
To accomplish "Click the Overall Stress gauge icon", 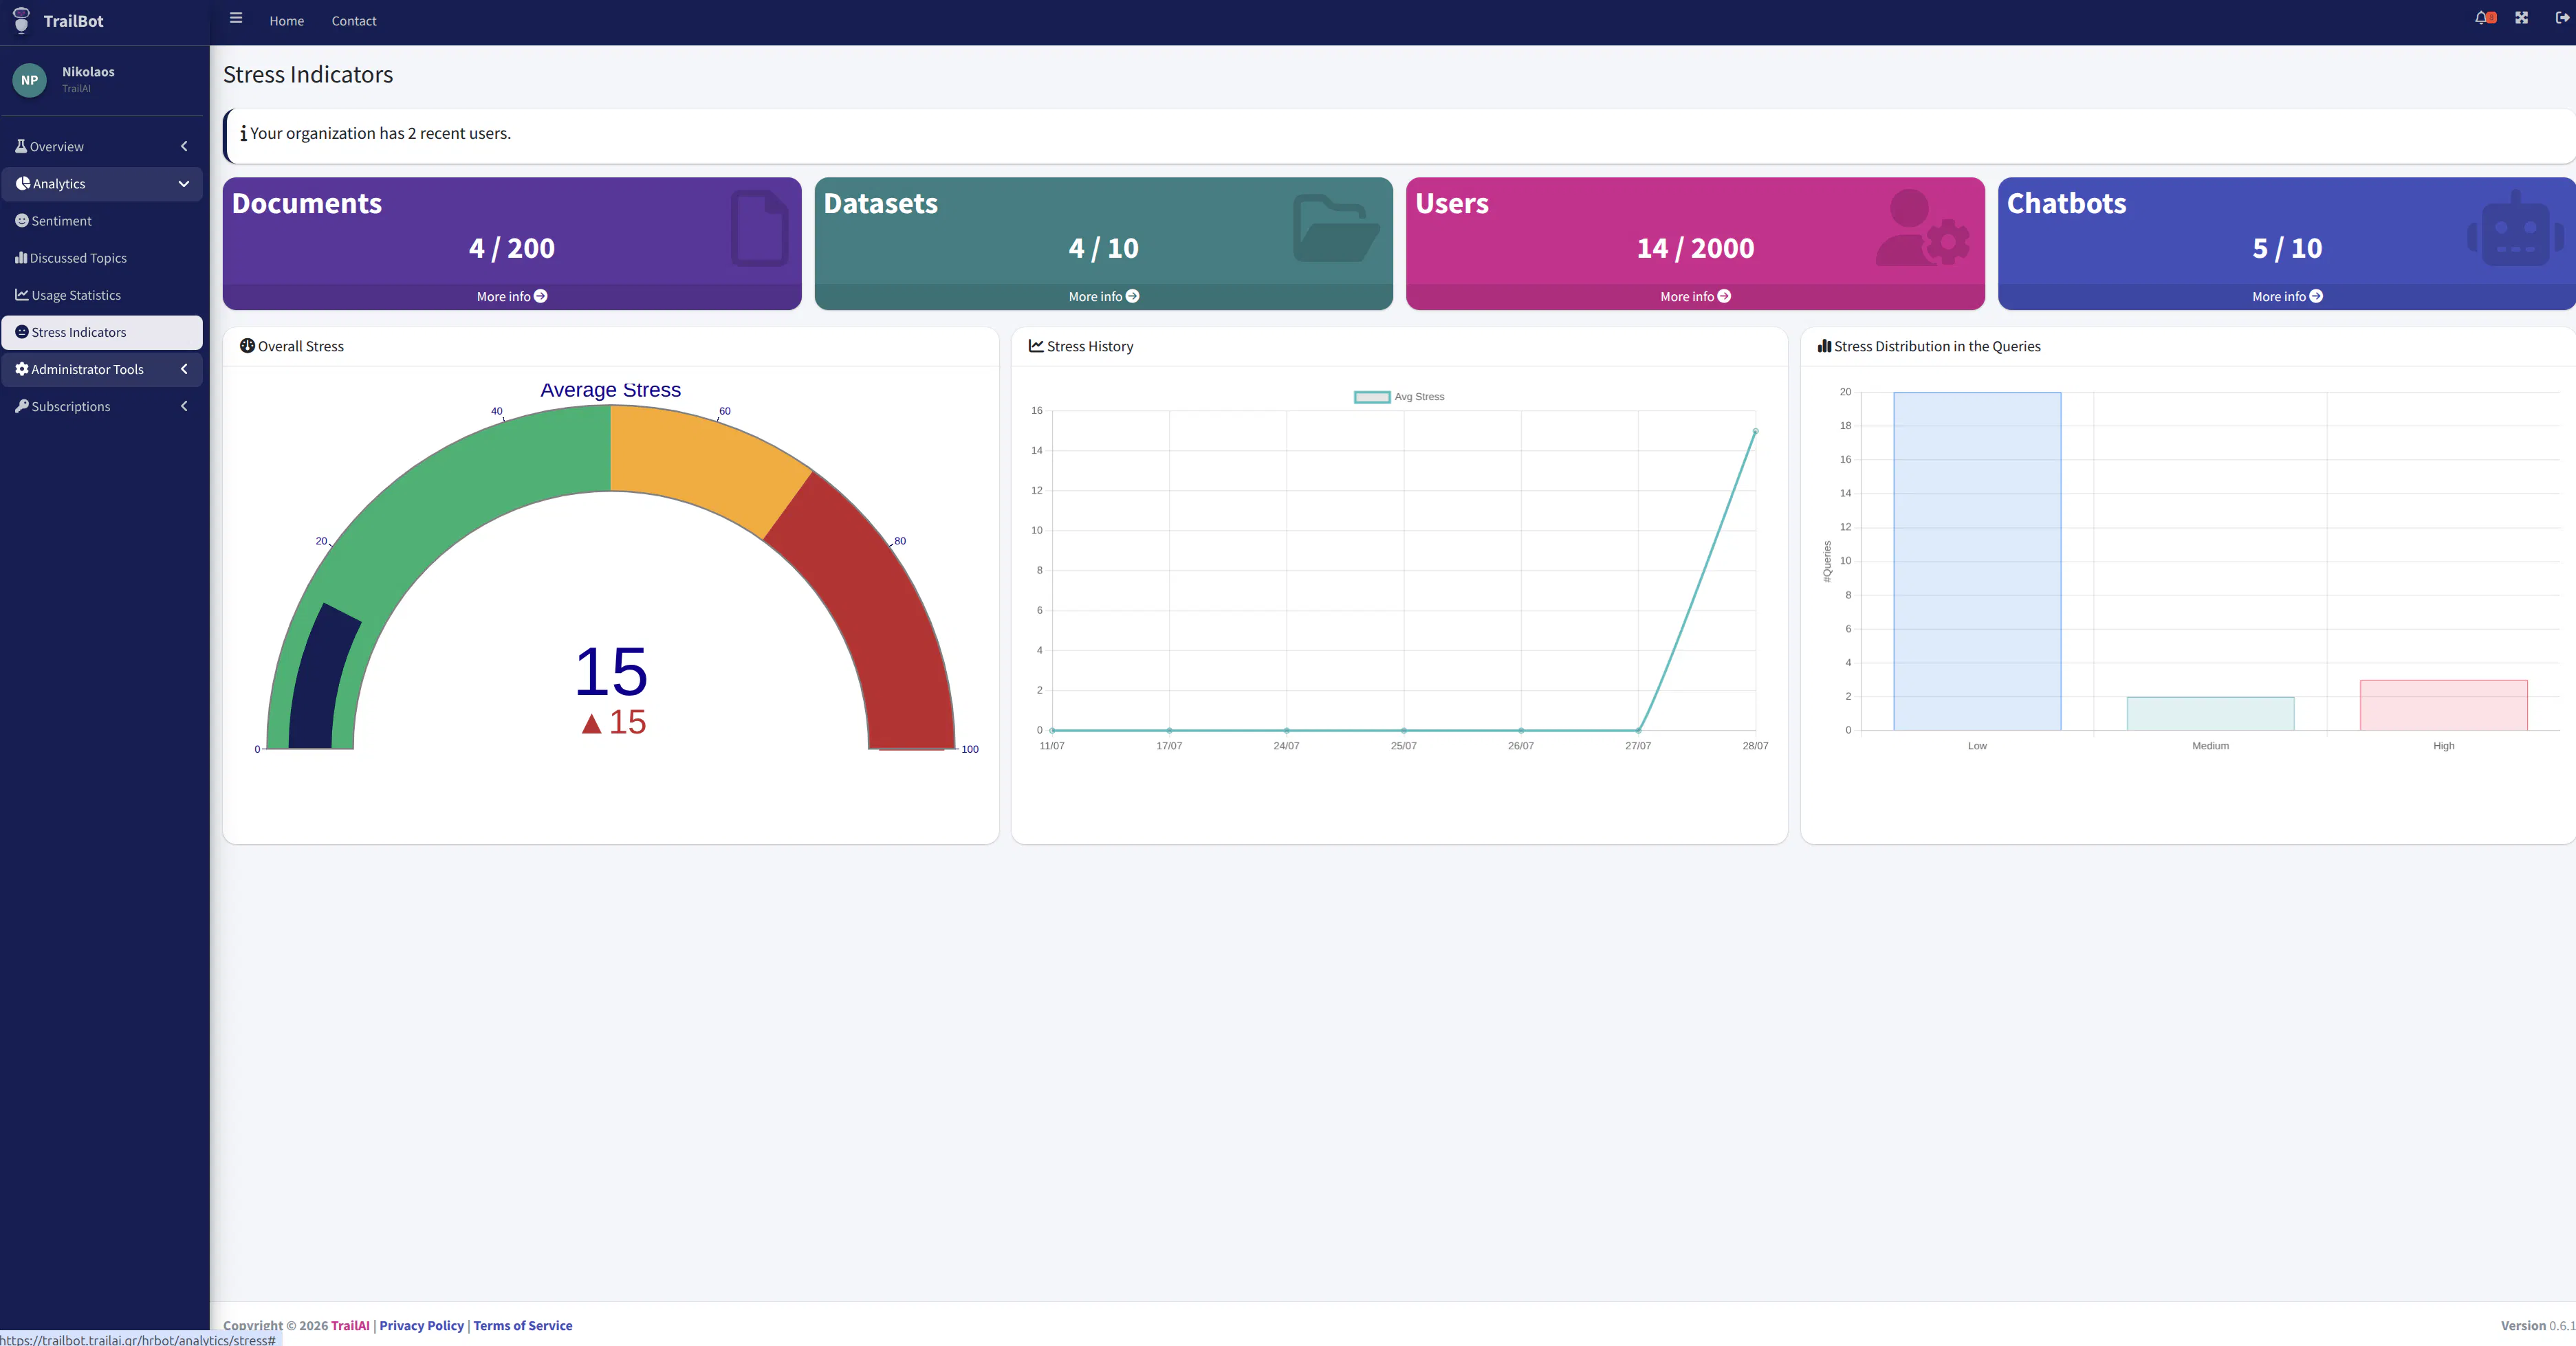I will tap(247, 346).
